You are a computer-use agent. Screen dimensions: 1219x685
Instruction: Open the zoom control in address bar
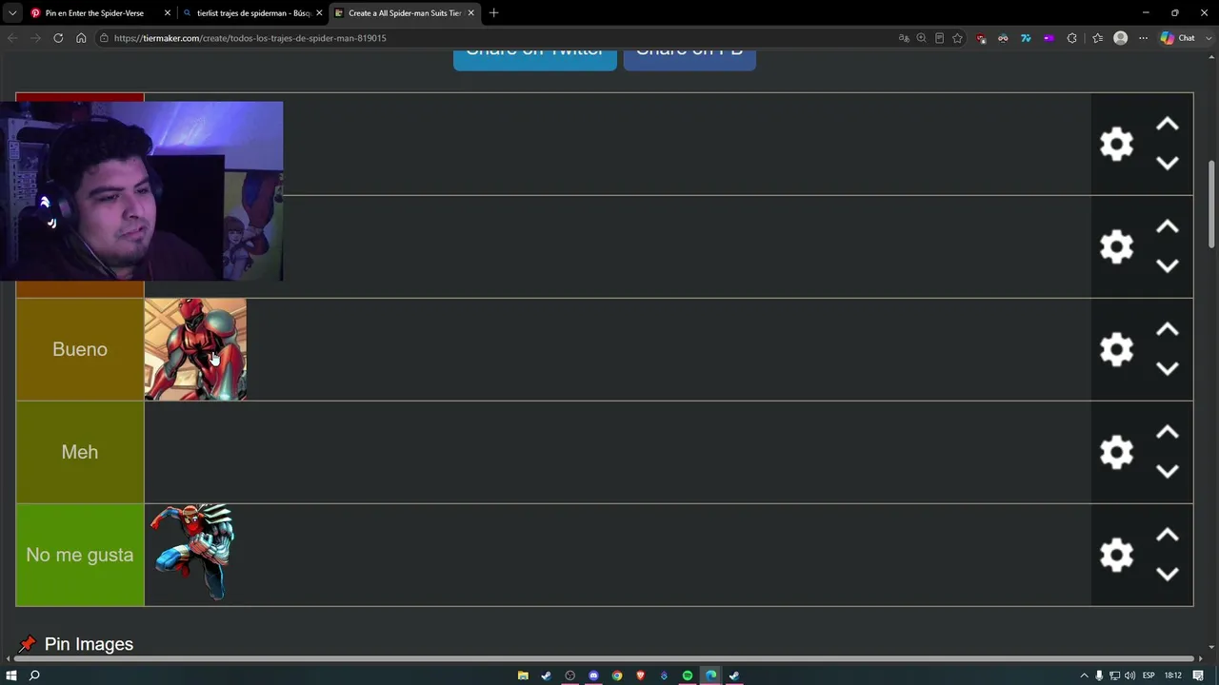point(921,38)
